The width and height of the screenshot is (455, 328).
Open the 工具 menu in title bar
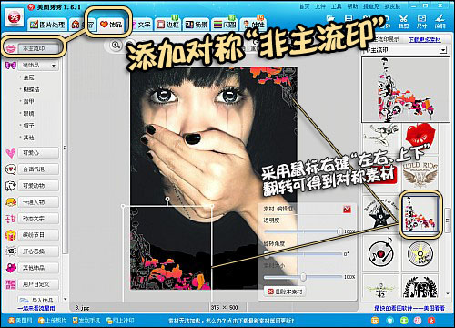(336, 6)
